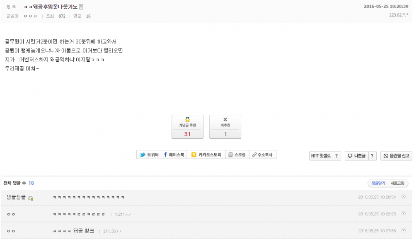Open the help ? beside 나쁜글
This screenshot has width=414, height=239.
[x=372, y=156]
